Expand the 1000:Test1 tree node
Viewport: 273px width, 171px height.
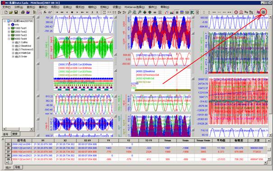tap(9, 28)
